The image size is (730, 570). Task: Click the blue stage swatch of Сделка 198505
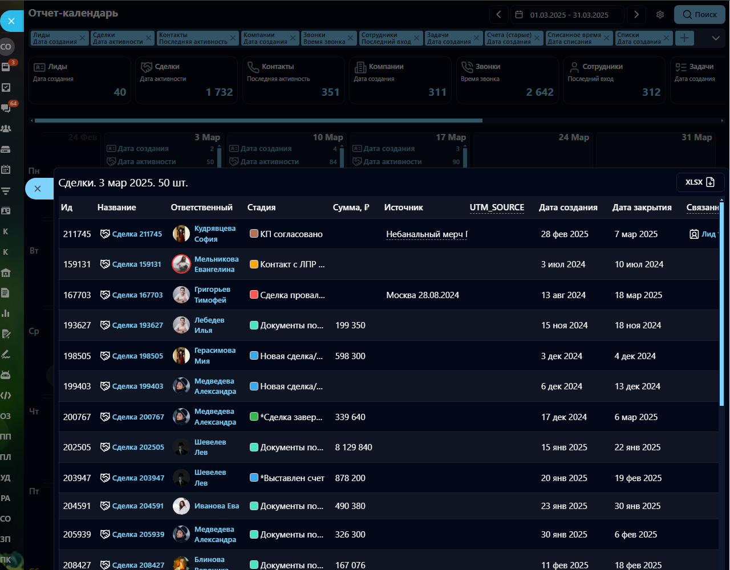(x=254, y=356)
